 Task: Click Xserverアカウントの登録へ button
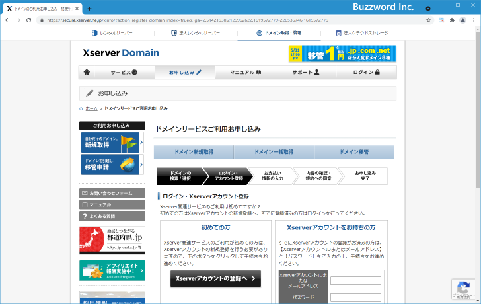pyautogui.click(x=215, y=278)
